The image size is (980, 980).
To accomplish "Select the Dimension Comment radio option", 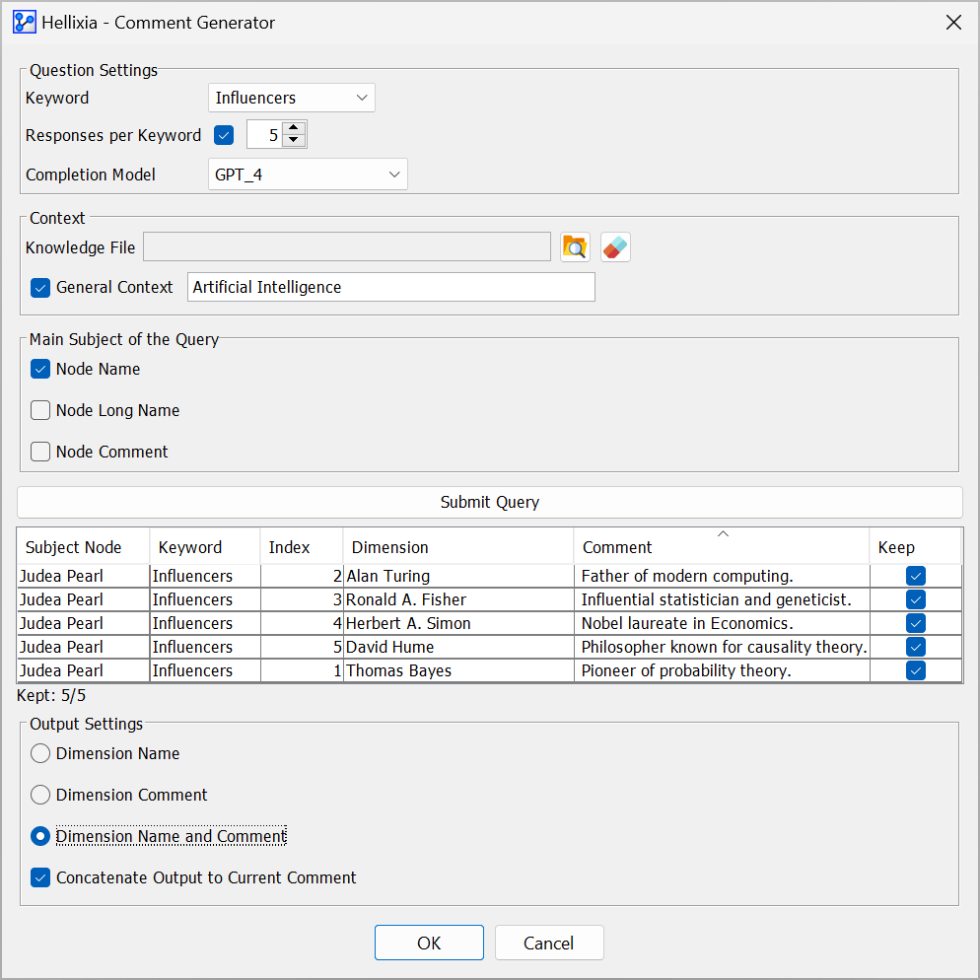I will click(40, 795).
